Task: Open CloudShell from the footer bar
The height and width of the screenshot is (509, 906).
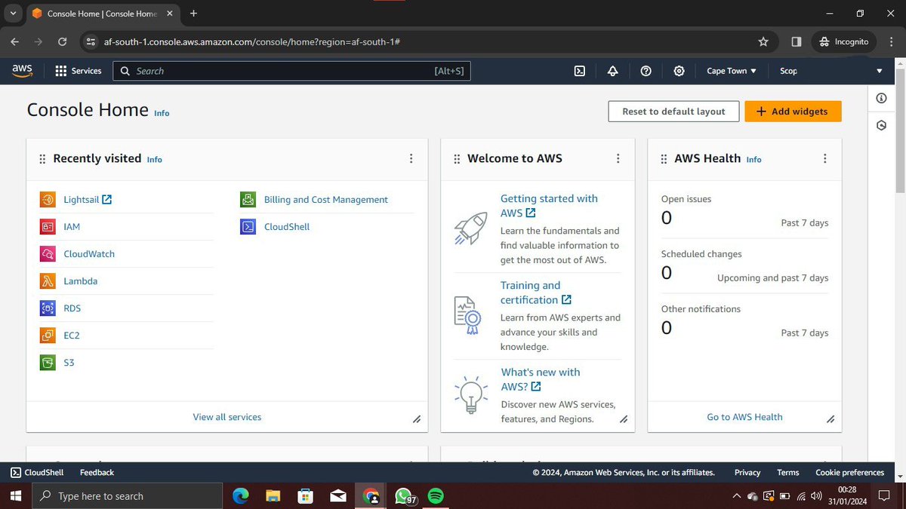Action: click(x=37, y=473)
